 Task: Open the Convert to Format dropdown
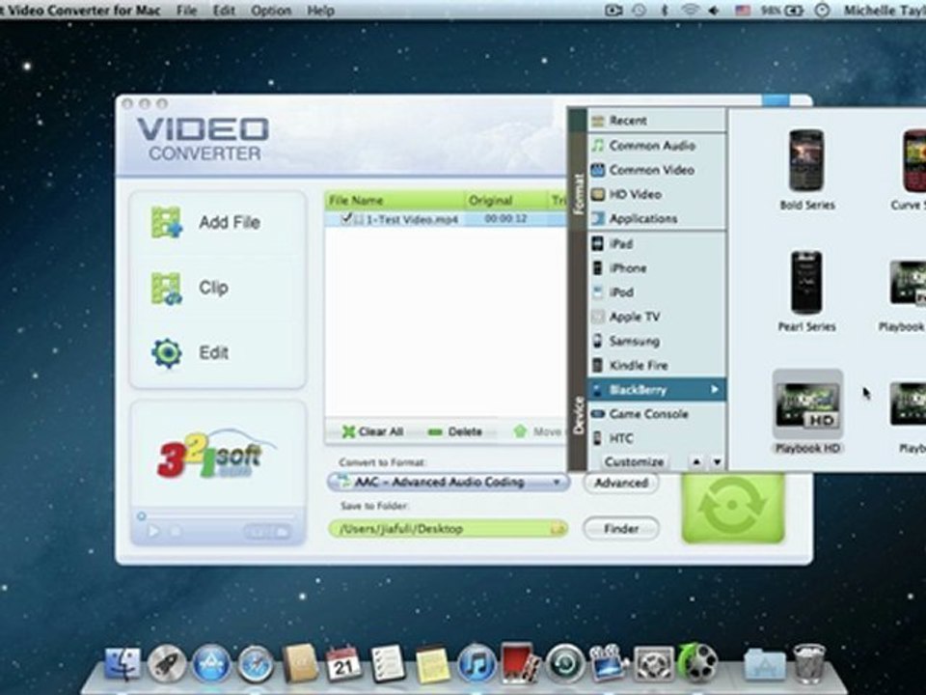tap(449, 483)
